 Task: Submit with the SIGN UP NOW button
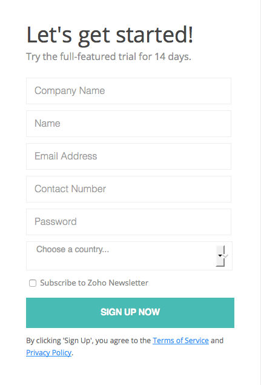tap(130, 313)
